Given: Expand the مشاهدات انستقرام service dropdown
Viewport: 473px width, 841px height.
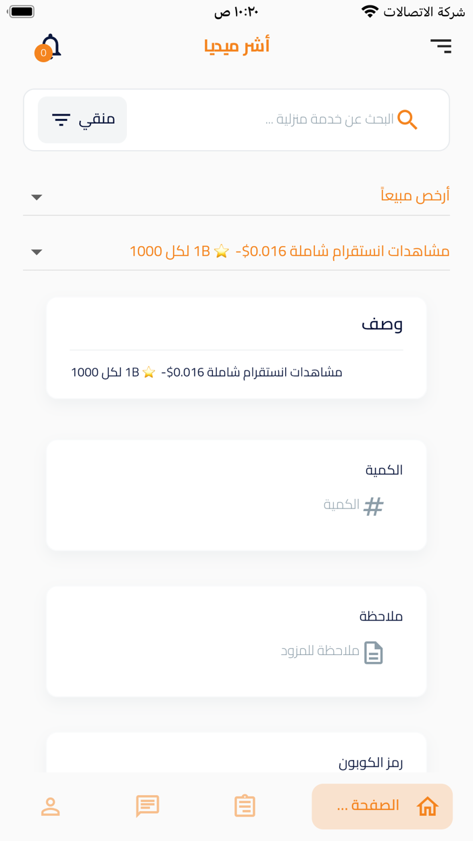Looking at the screenshot, I should click(36, 251).
